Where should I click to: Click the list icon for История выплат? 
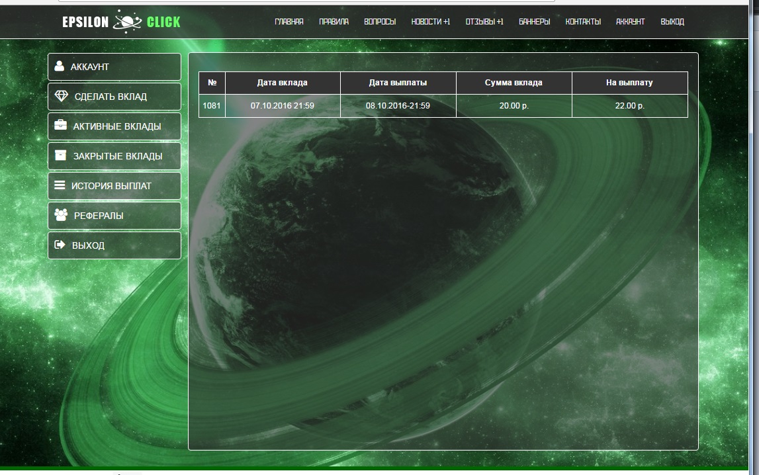coord(60,185)
